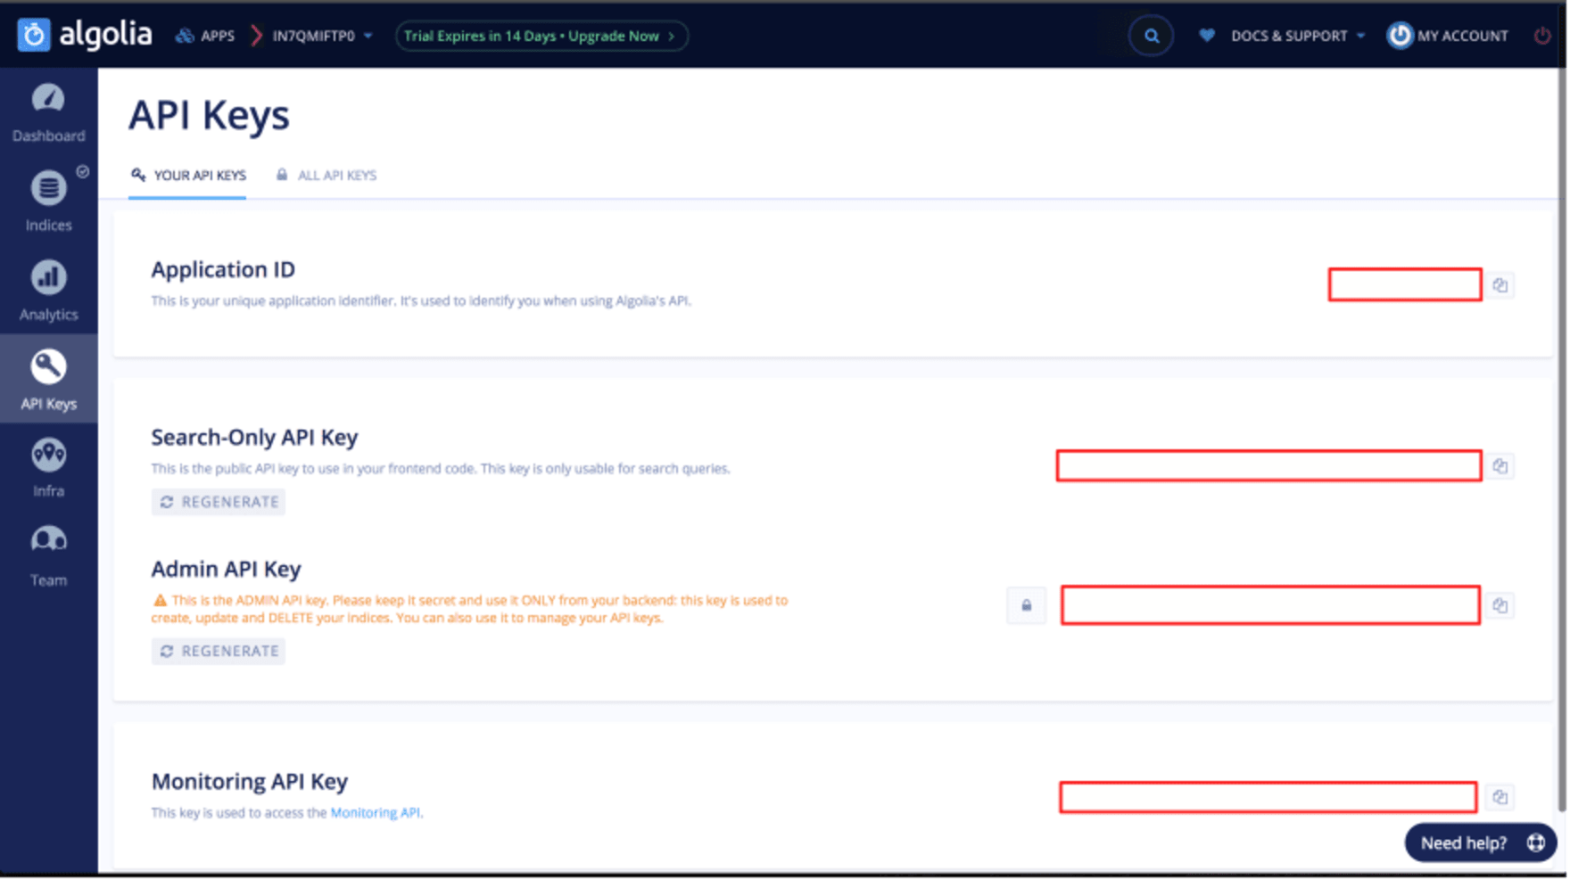Open the search bar in the top header

1151,36
